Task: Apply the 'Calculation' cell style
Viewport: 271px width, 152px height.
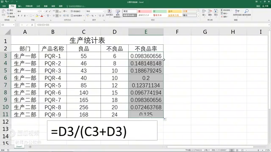Action: pos(190,11)
